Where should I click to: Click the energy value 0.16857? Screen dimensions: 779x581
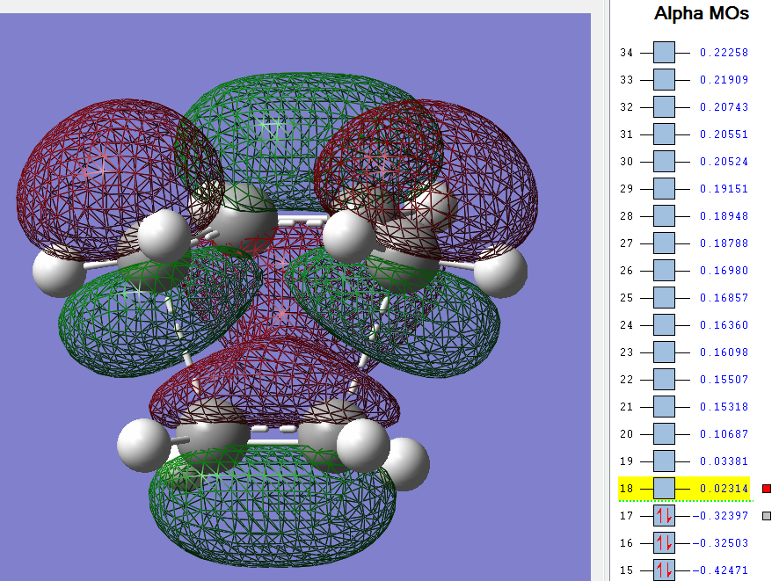pyautogui.click(x=724, y=298)
